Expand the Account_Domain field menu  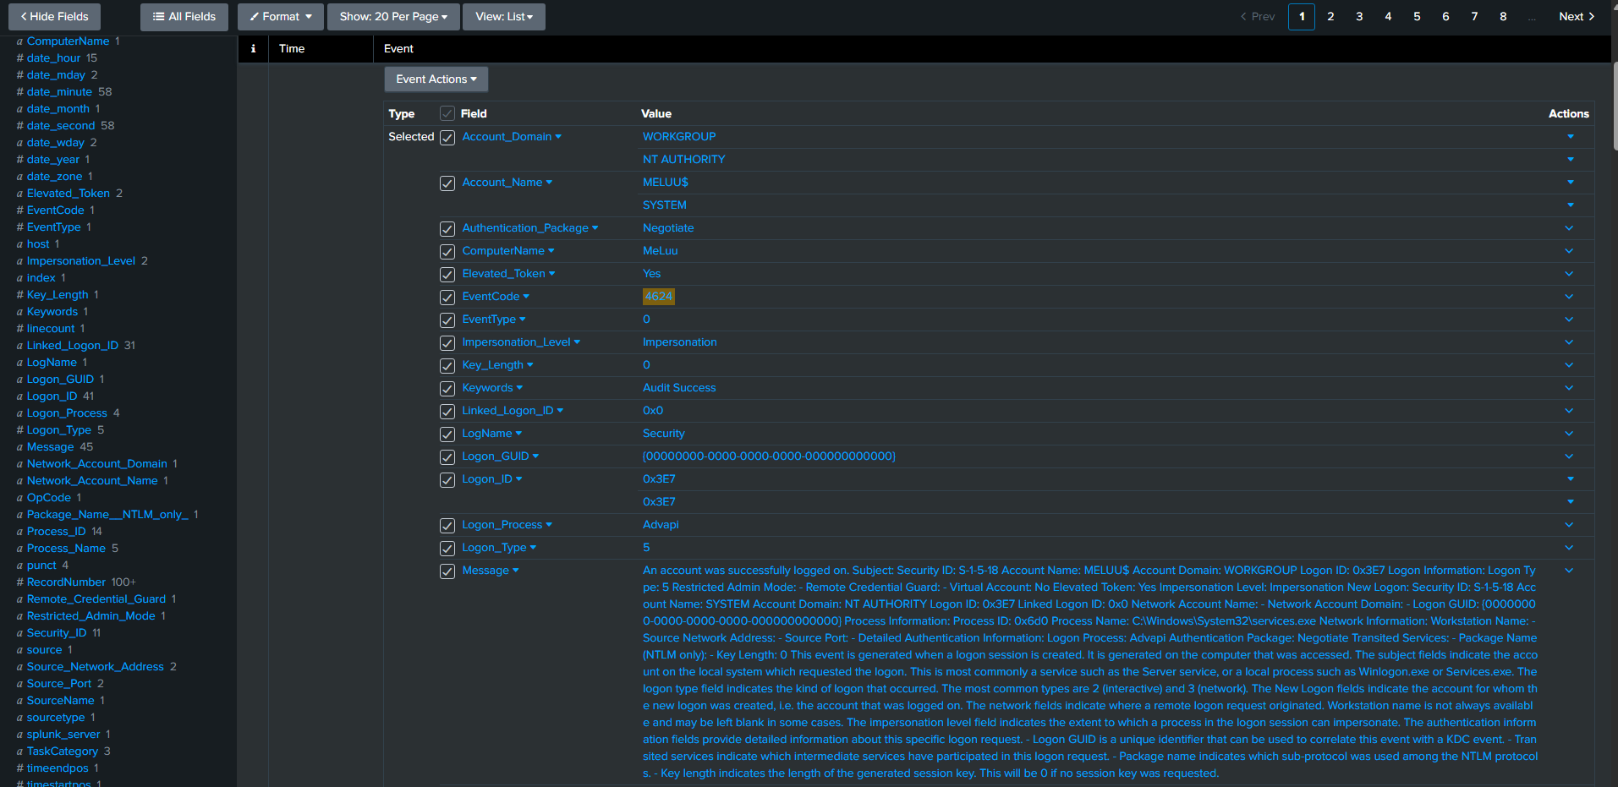[x=512, y=137]
